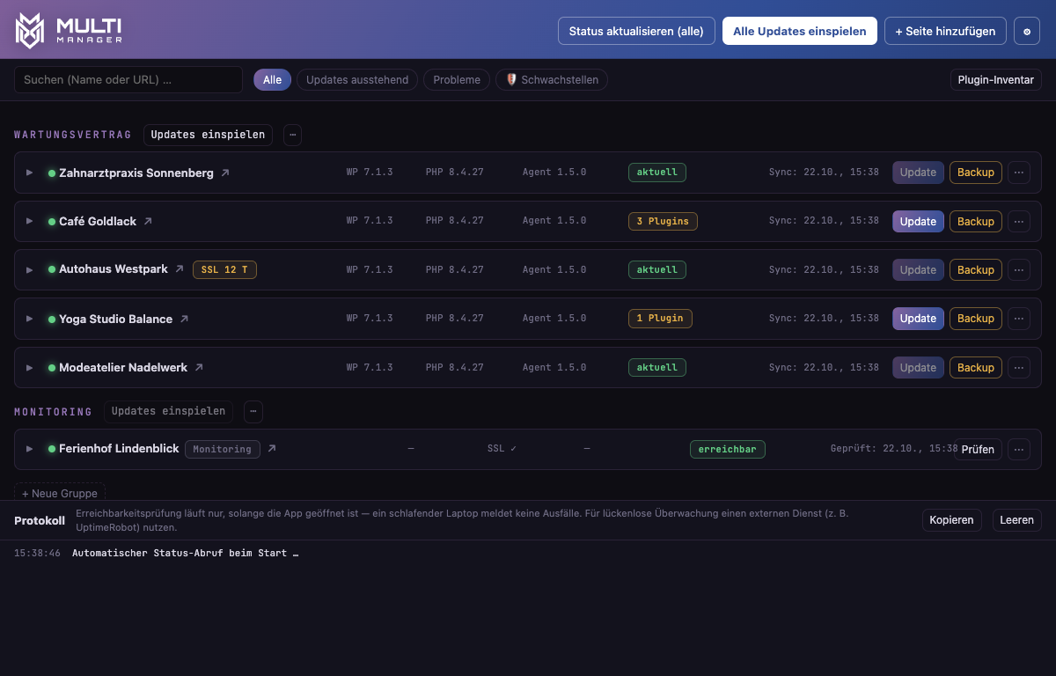
Task: Open more options for Café Goldlack
Action: pyautogui.click(x=1019, y=222)
